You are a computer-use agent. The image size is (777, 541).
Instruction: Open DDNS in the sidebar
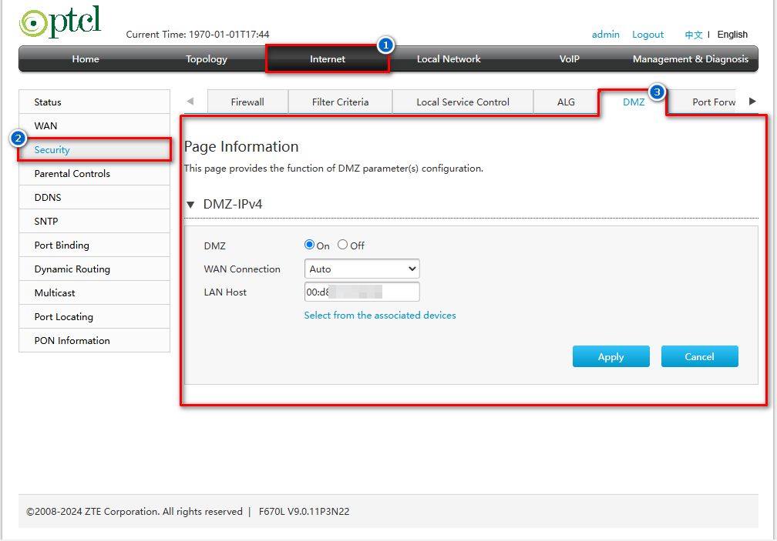tap(94, 197)
